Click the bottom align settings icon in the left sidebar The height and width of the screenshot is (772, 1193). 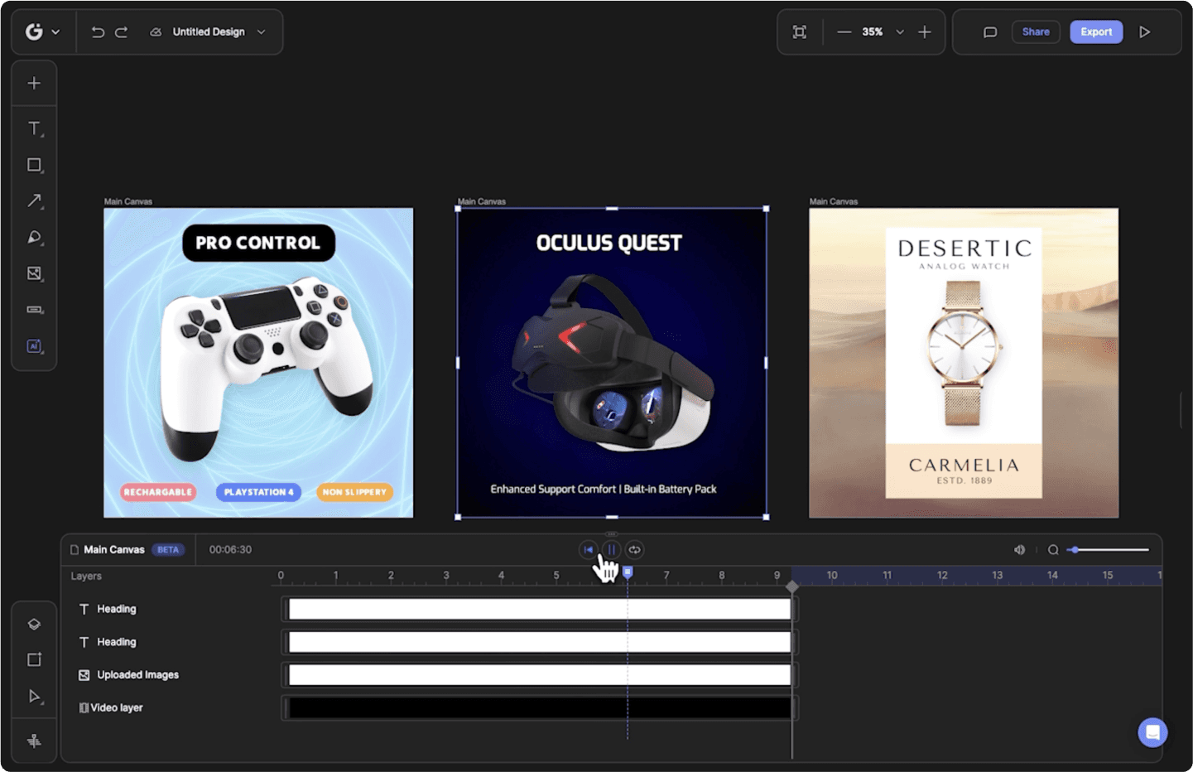pyautogui.click(x=34, y=741)
